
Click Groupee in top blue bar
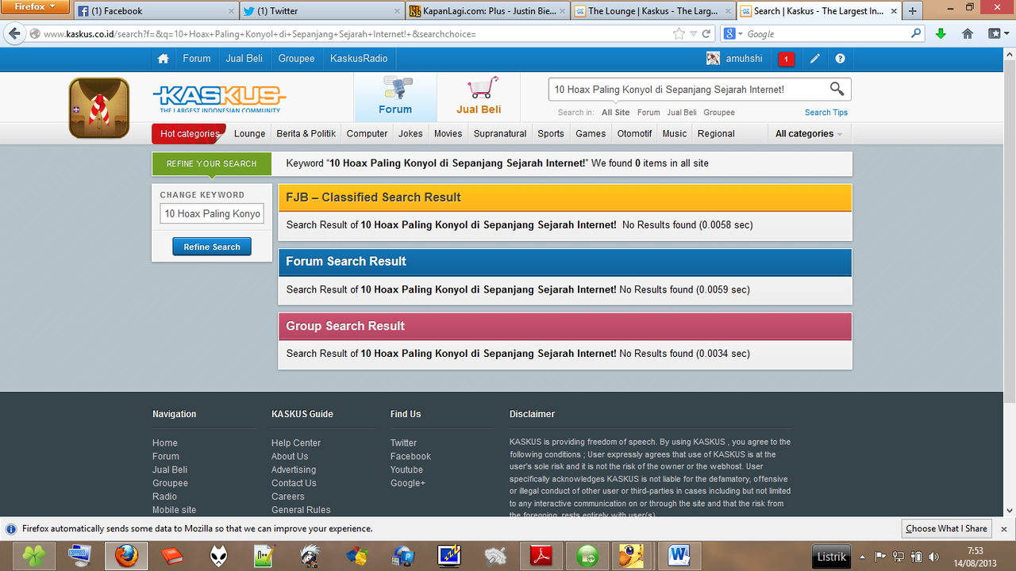[296, 59]
